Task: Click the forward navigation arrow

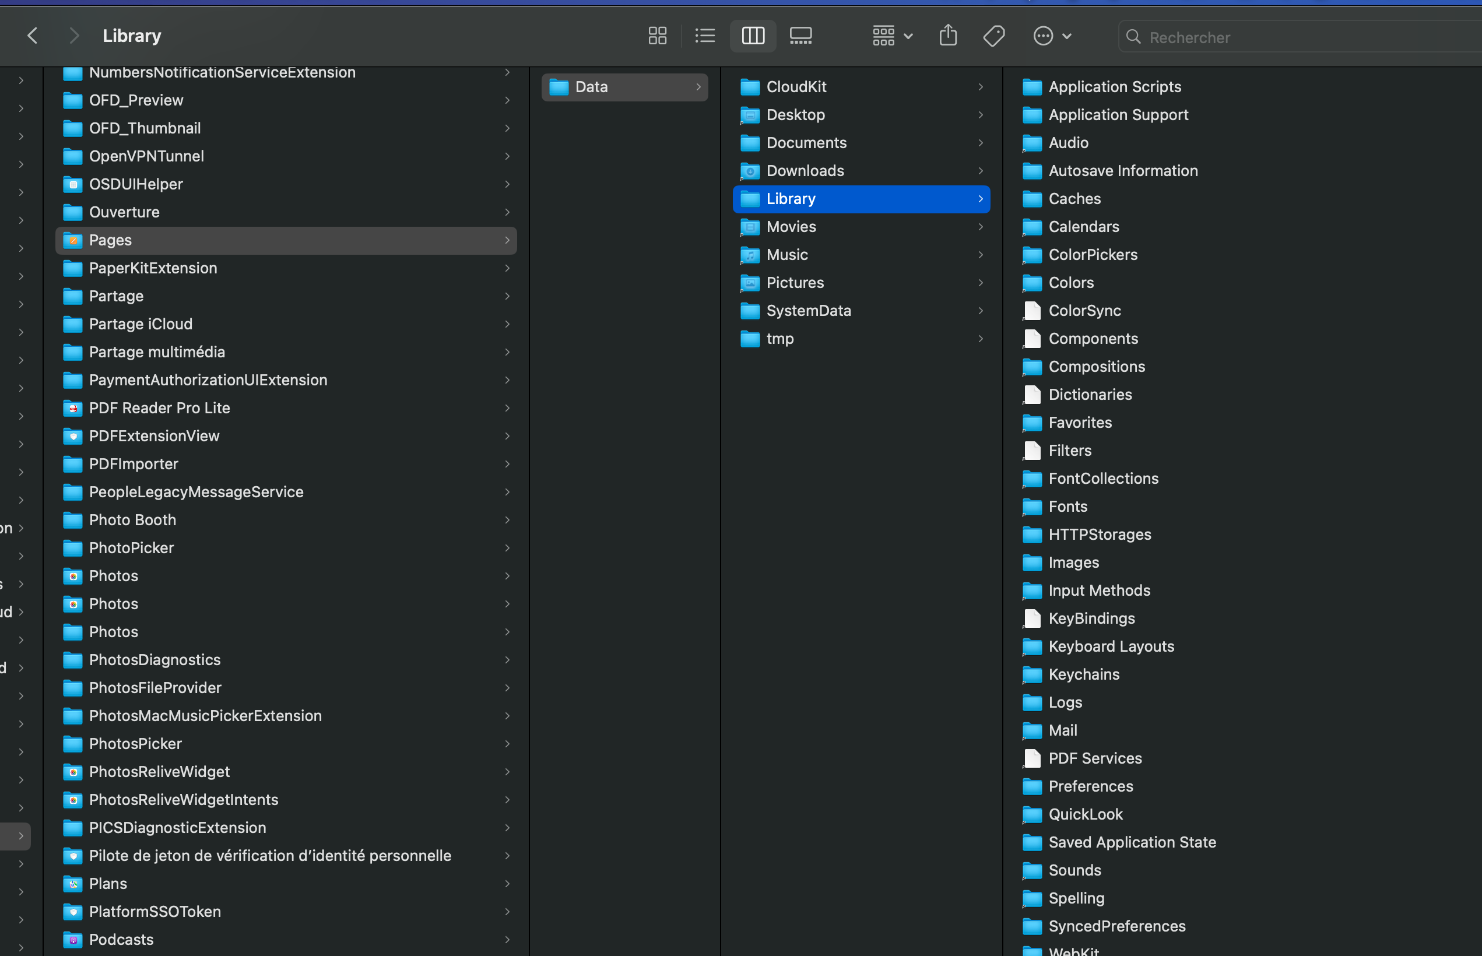Action: [74, 36]
